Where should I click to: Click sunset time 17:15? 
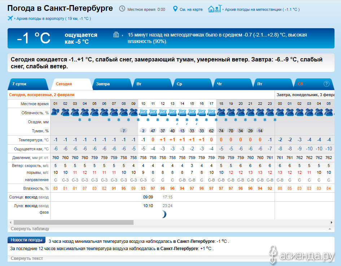coord(167,197)
